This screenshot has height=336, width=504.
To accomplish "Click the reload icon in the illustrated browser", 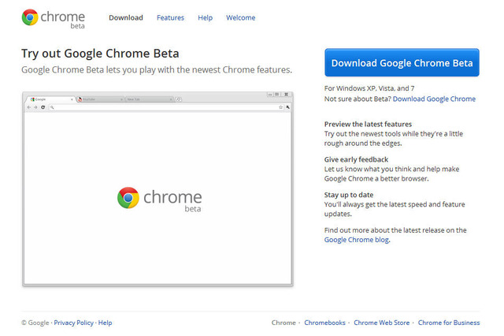I will tap(43, 107).
